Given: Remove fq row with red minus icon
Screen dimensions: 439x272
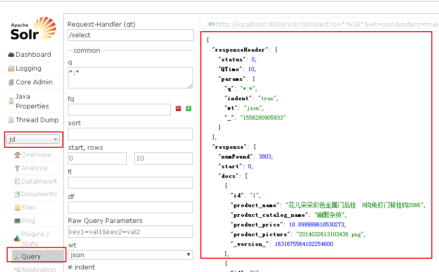Looking at the screenshot, I should click(x=178, y=108).
